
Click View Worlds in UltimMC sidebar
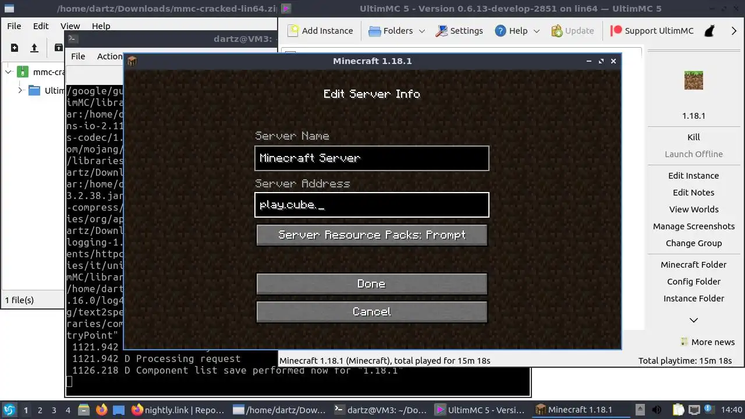click(x=693, y=210)
